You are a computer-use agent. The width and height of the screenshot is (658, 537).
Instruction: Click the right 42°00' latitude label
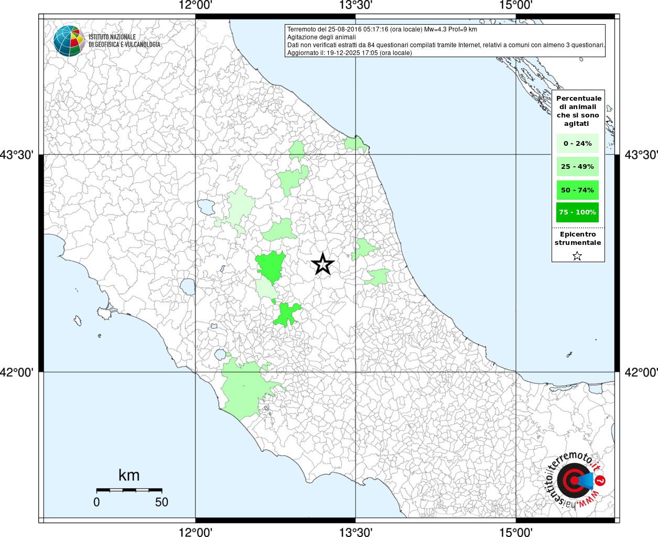point(641,372)
